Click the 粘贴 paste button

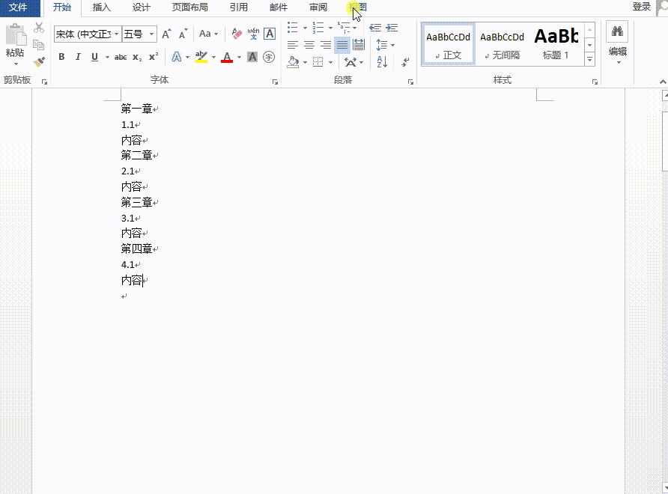click(14, 43)
